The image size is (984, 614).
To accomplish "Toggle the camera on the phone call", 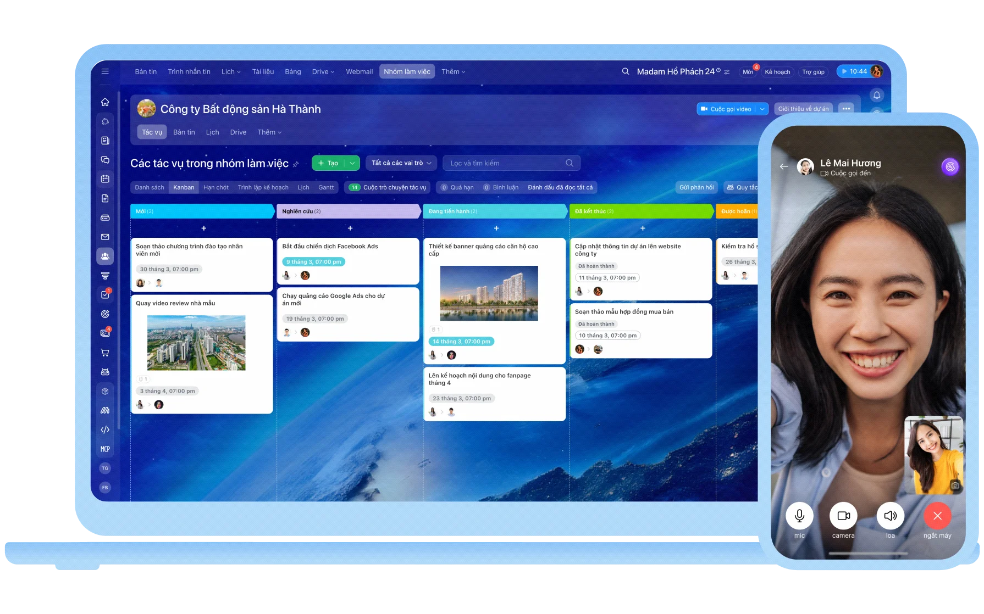I will tap(843, 516).
